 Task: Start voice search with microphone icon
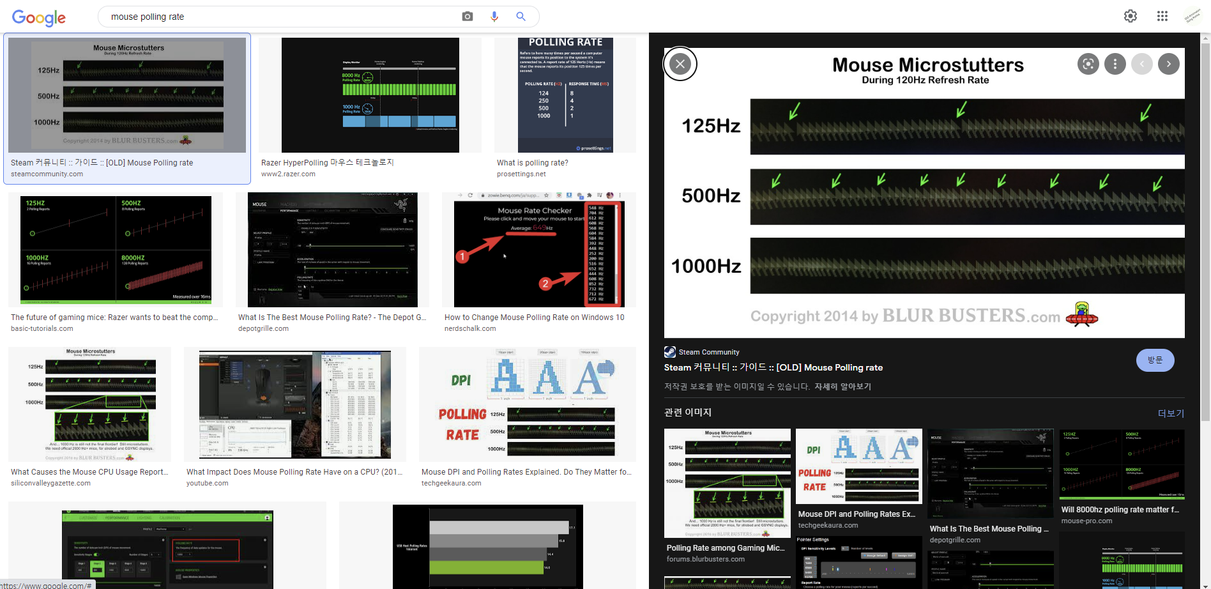coord(494,17)
